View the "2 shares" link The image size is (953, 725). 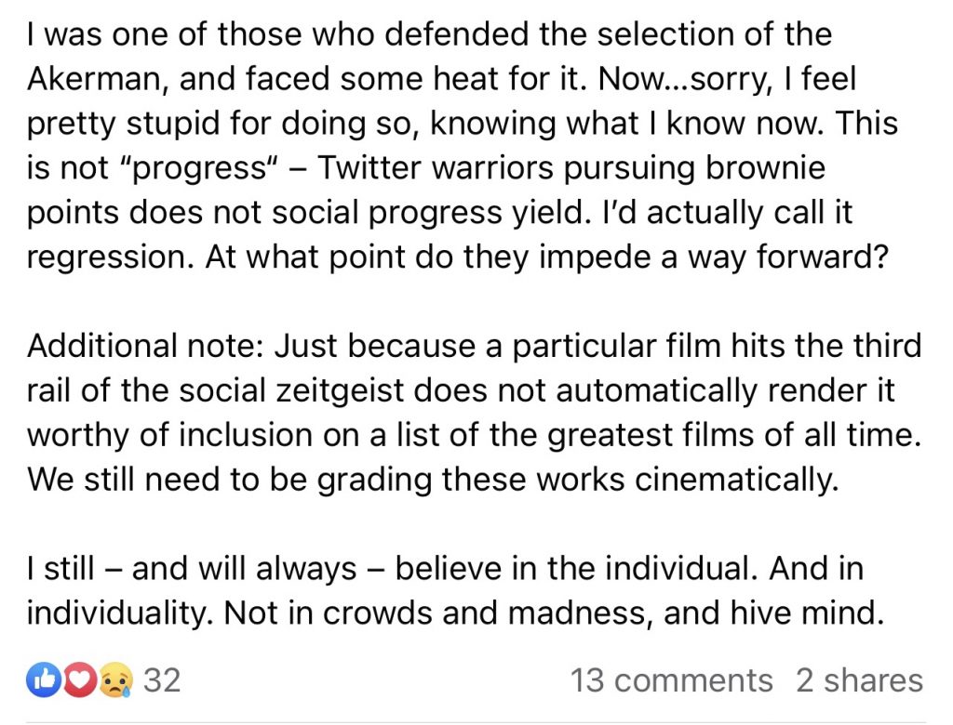click(858, 680)
